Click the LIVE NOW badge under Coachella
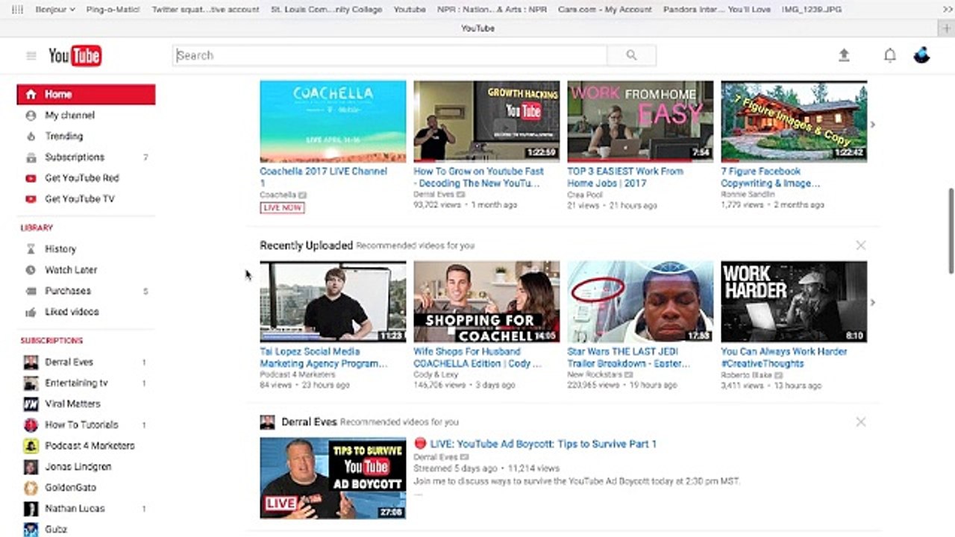Image resolution: width=955 pixels, height=537 pixels. (x=282, y=207)
